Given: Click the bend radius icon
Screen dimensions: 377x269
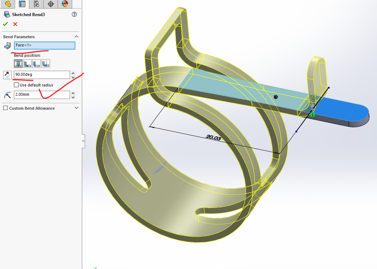Looking at the screenshot, I should coord(8,95).
